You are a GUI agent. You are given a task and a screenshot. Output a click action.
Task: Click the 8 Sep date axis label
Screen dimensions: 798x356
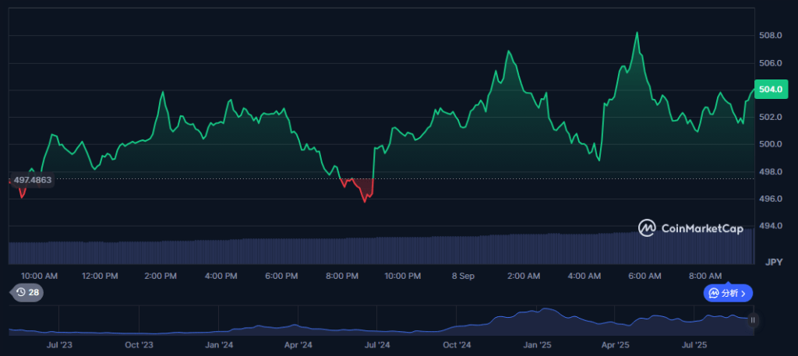[x=463, y=277]
